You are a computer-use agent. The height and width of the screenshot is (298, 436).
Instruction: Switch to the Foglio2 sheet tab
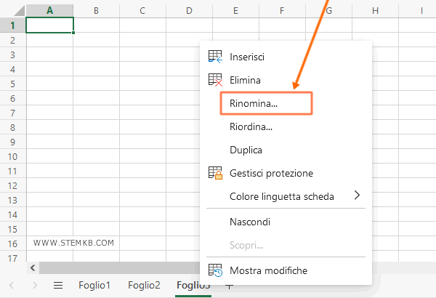click(x=144, y=285)
